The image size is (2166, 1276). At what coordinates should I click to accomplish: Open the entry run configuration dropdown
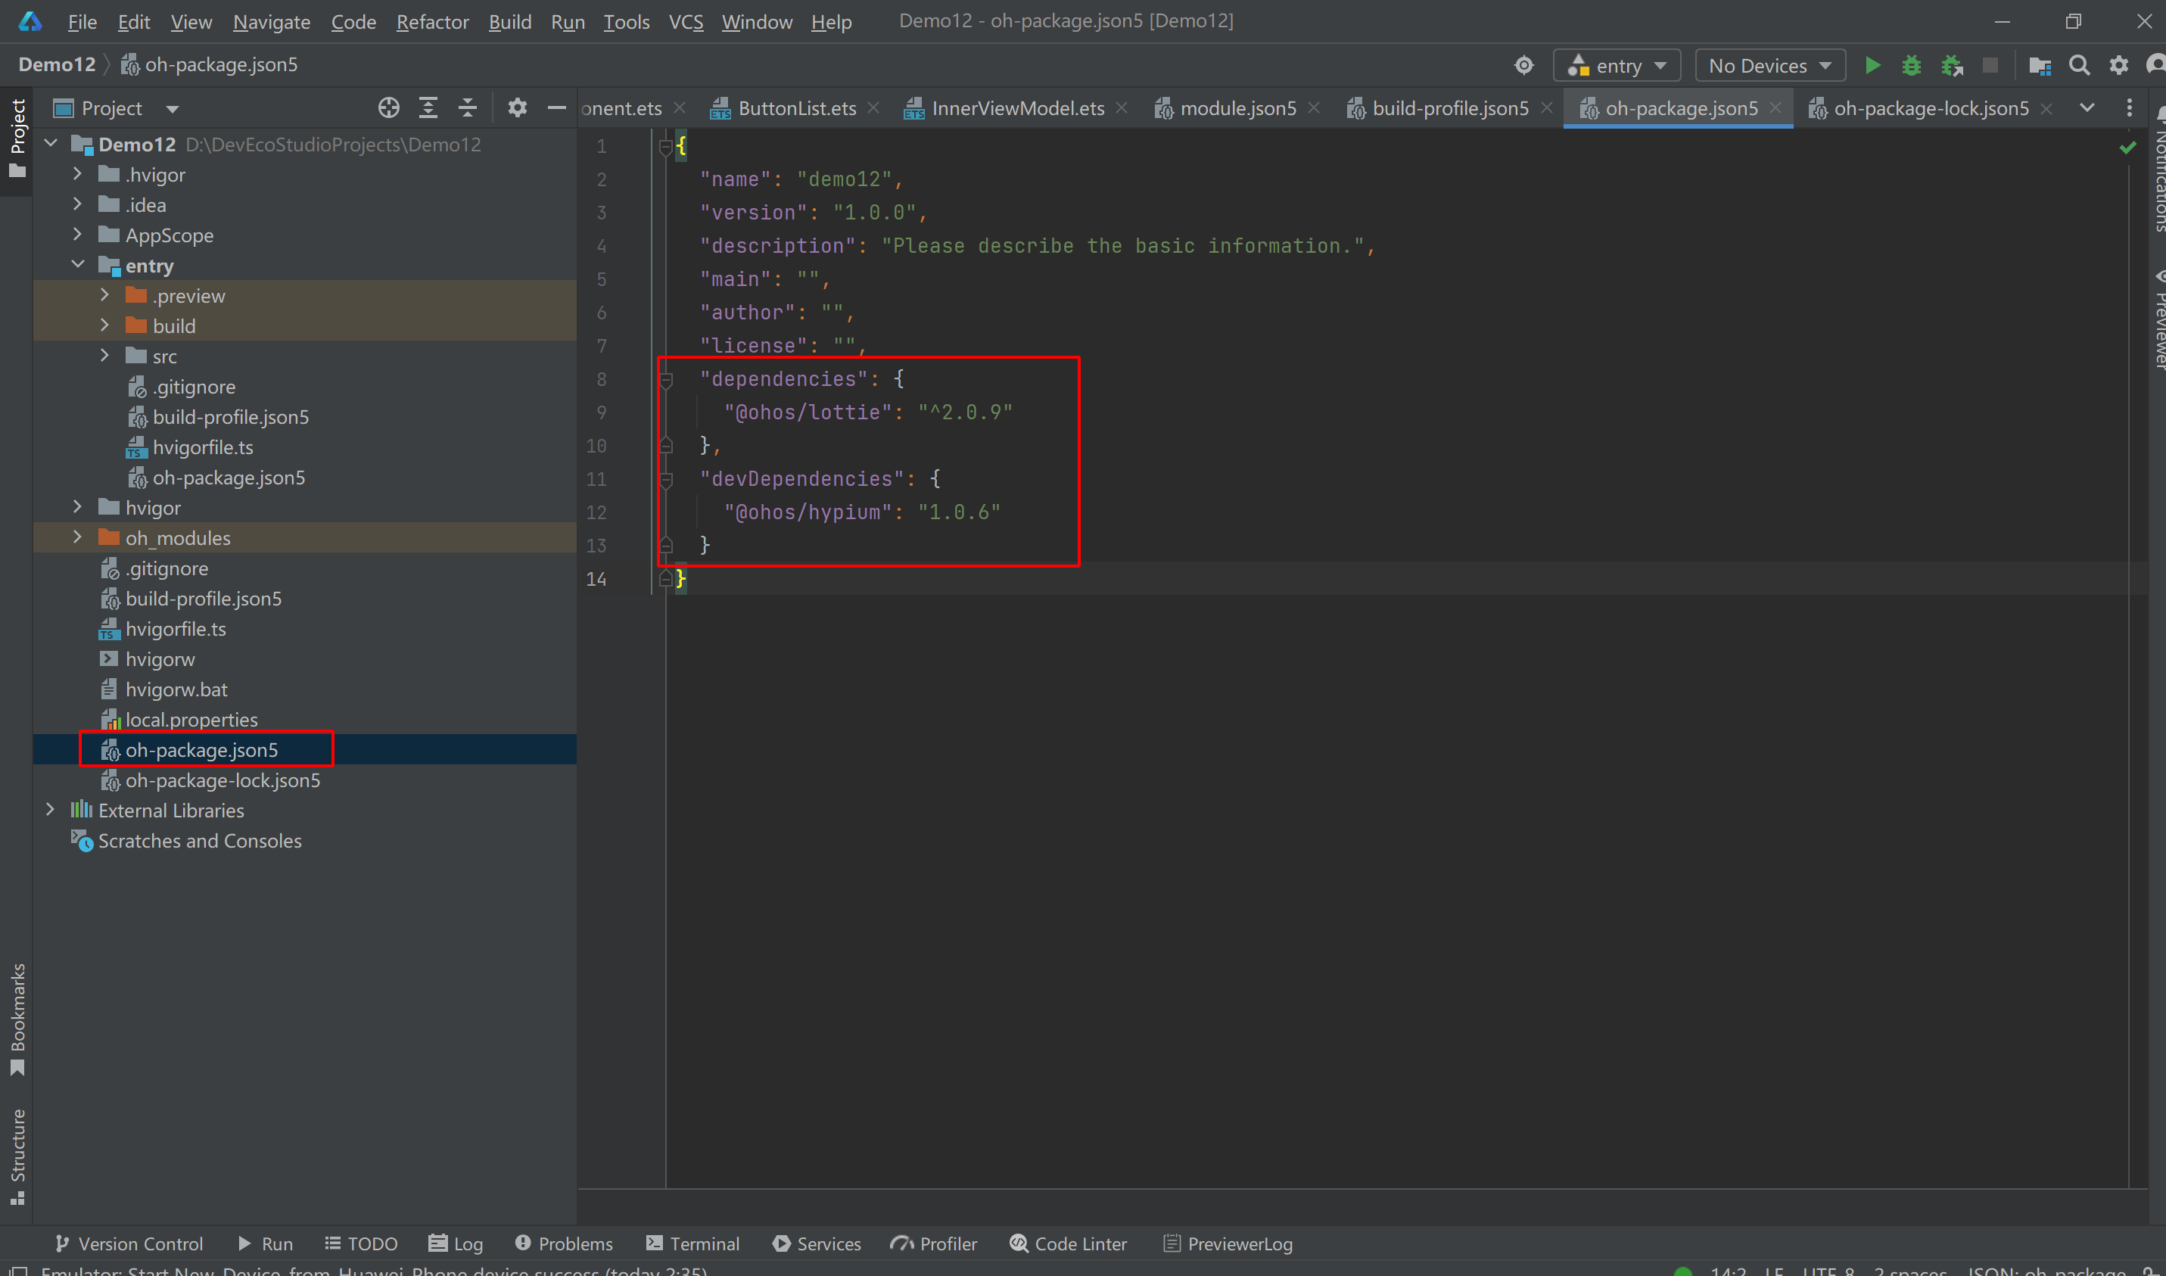[1617, 65]
